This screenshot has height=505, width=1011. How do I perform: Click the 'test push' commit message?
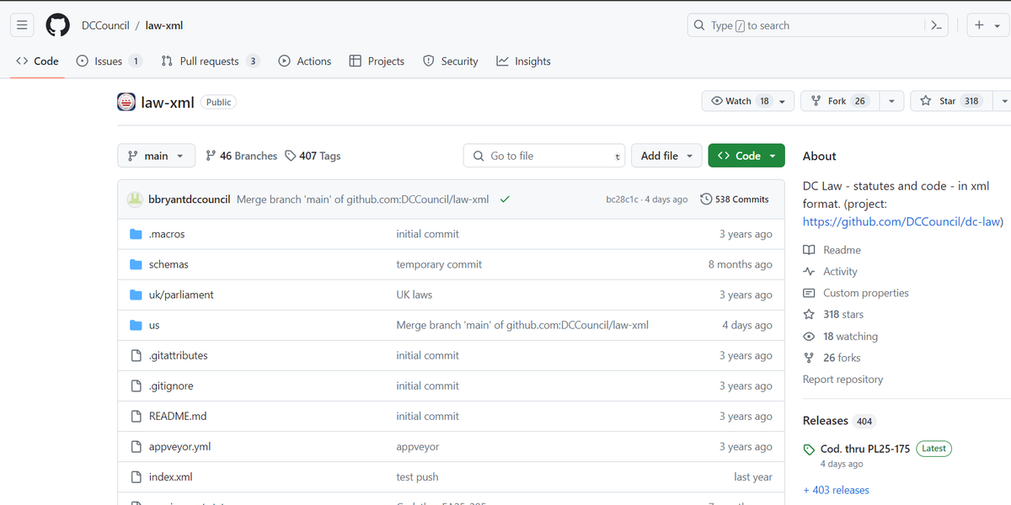click(417, 476)
